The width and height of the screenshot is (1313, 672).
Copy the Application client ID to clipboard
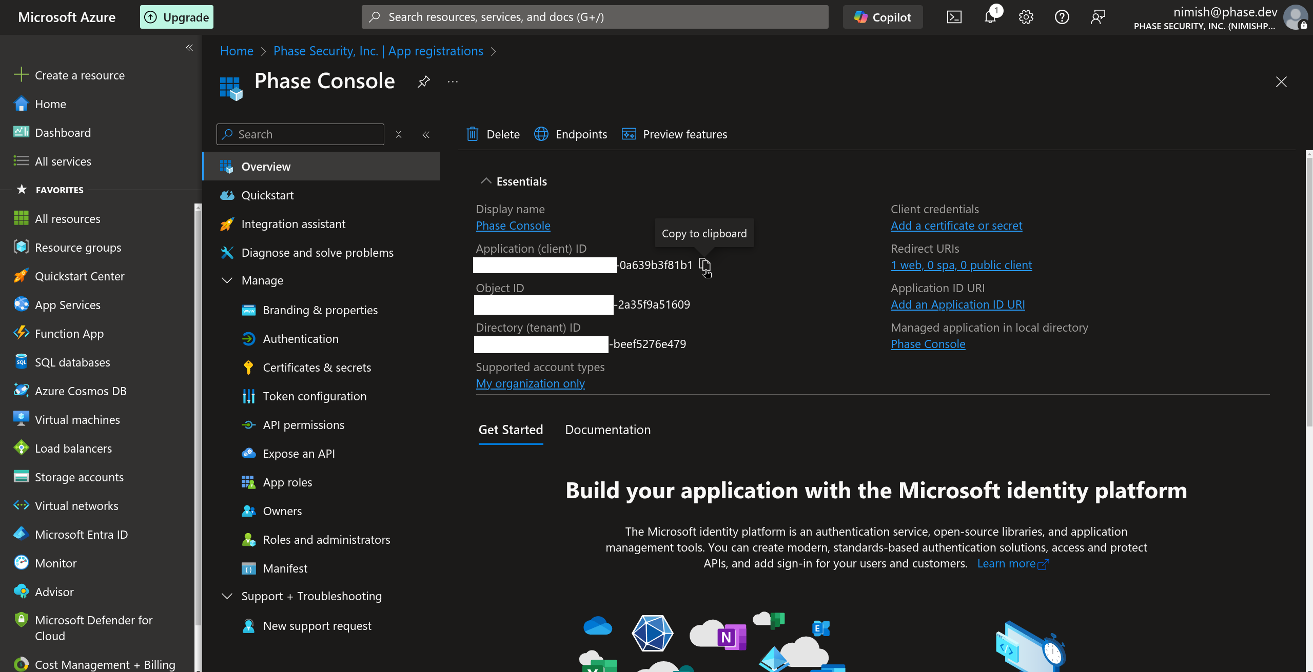click(x=705, y=265)
